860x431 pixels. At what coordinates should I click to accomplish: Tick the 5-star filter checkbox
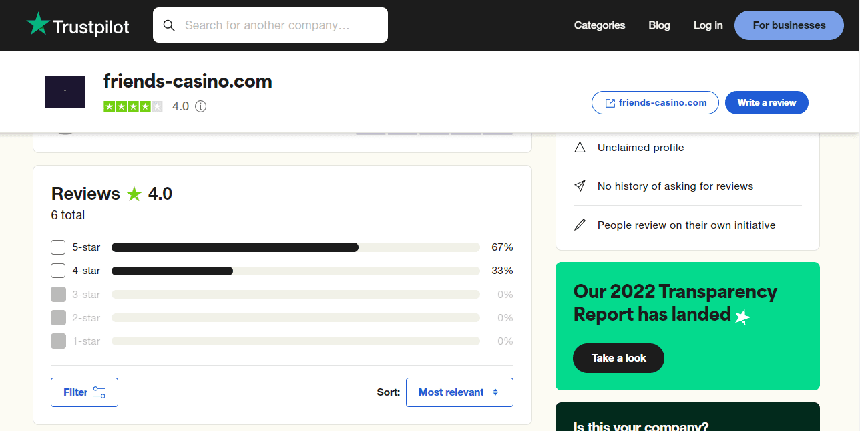pyautogui.click(x=58, y=247)
